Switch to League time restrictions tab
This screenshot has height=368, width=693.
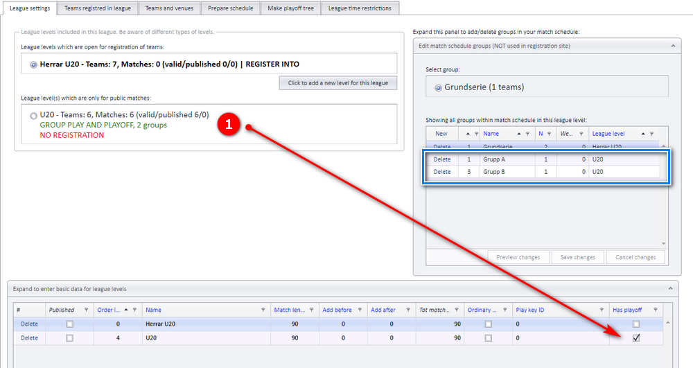point(360,8)
